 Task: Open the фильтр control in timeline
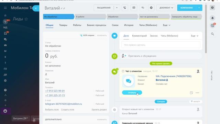[x=196, y=101]
